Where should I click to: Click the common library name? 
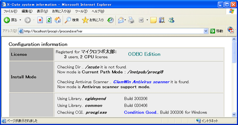[x=93, y=105]
